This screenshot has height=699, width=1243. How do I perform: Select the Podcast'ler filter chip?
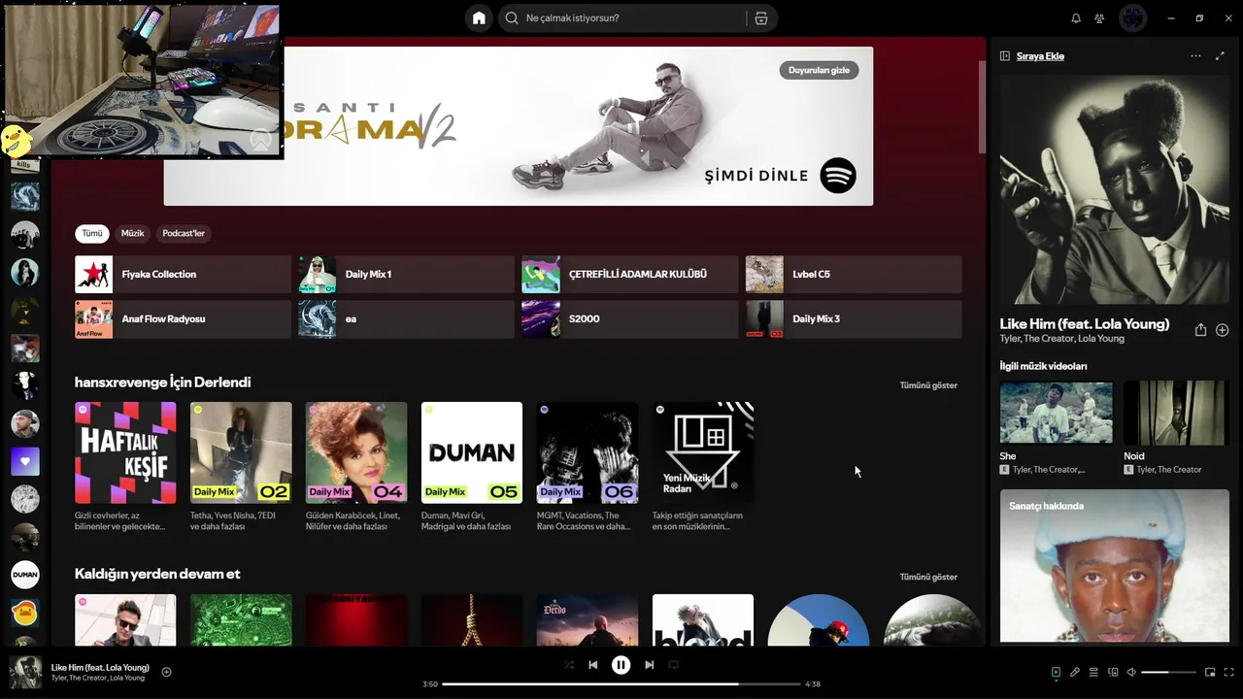[184, 233]
